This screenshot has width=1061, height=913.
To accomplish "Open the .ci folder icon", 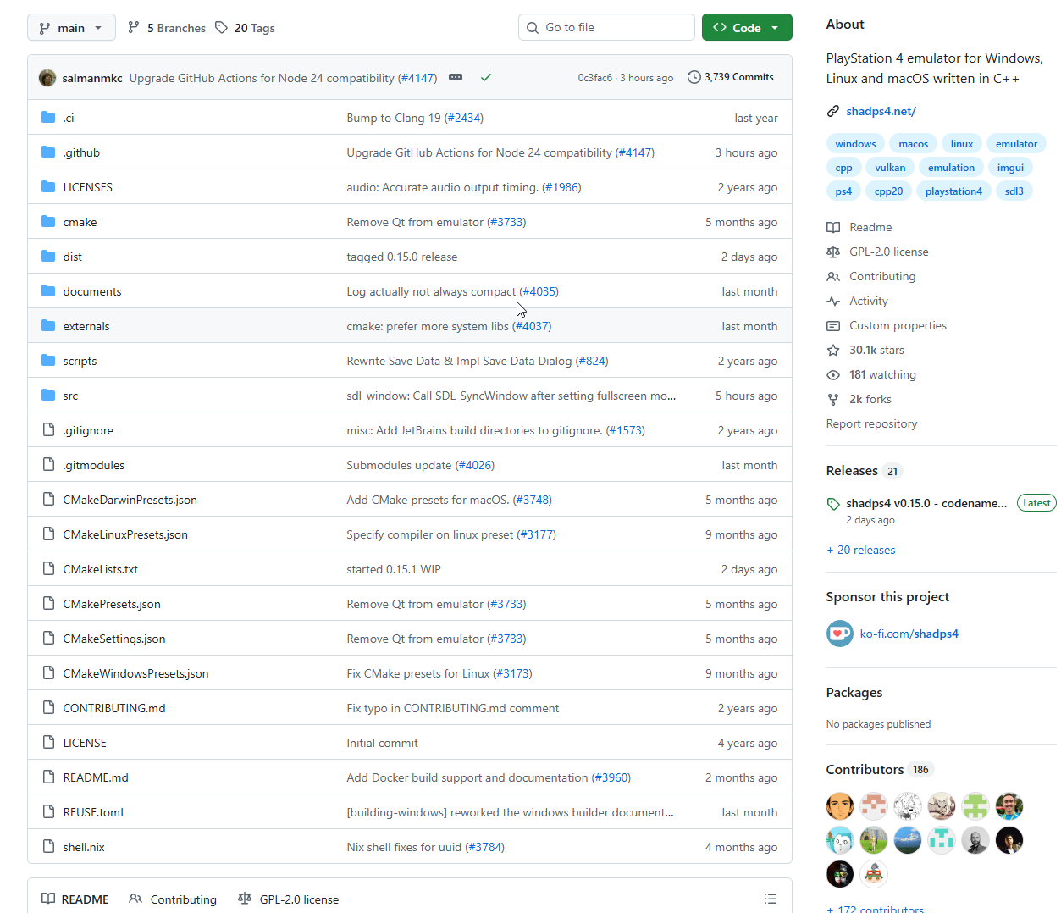I will coord(48,117).
